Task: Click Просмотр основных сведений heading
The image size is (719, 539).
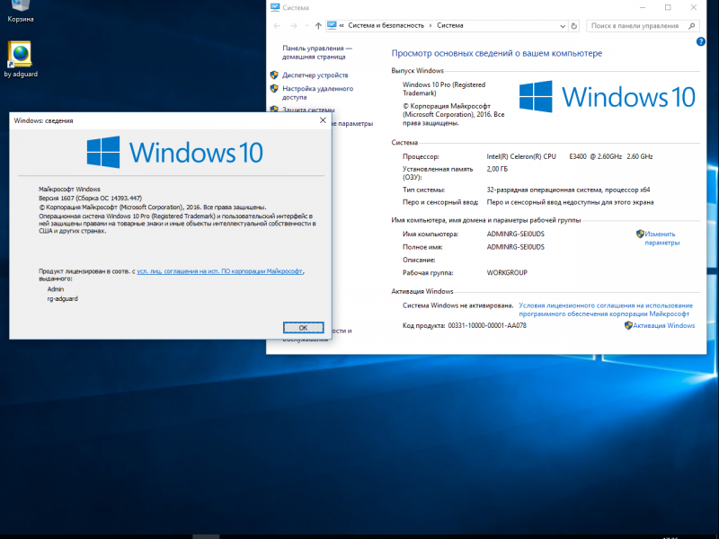Action: tap(497, 53)
